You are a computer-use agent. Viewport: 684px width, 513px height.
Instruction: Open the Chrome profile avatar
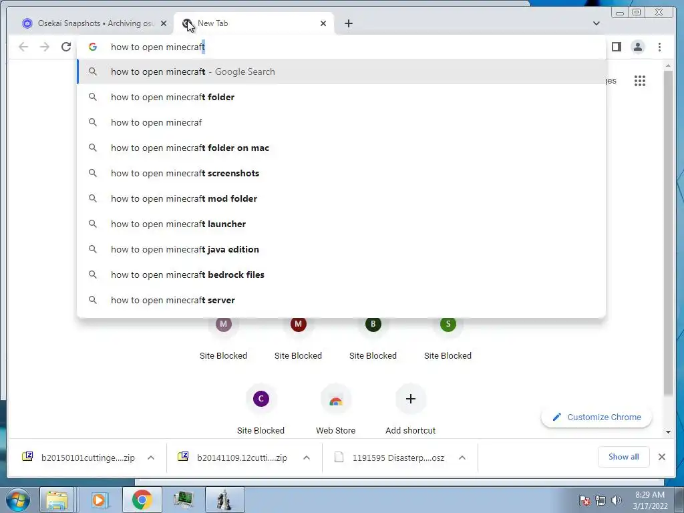(638, 47)
